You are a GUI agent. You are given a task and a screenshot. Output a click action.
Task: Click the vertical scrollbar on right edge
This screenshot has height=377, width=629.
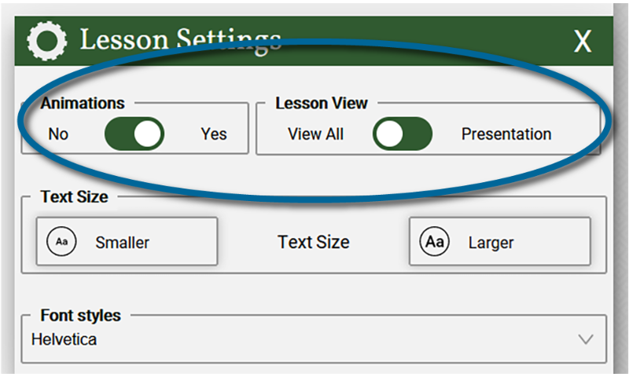[620, 188]
